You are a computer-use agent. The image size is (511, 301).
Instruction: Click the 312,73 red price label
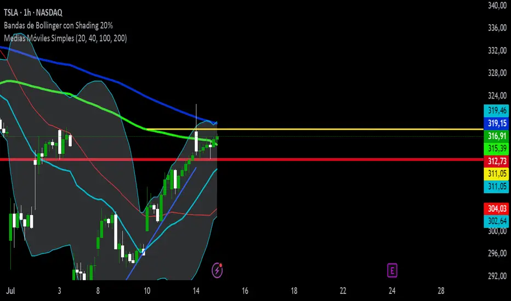click(496, 161)
